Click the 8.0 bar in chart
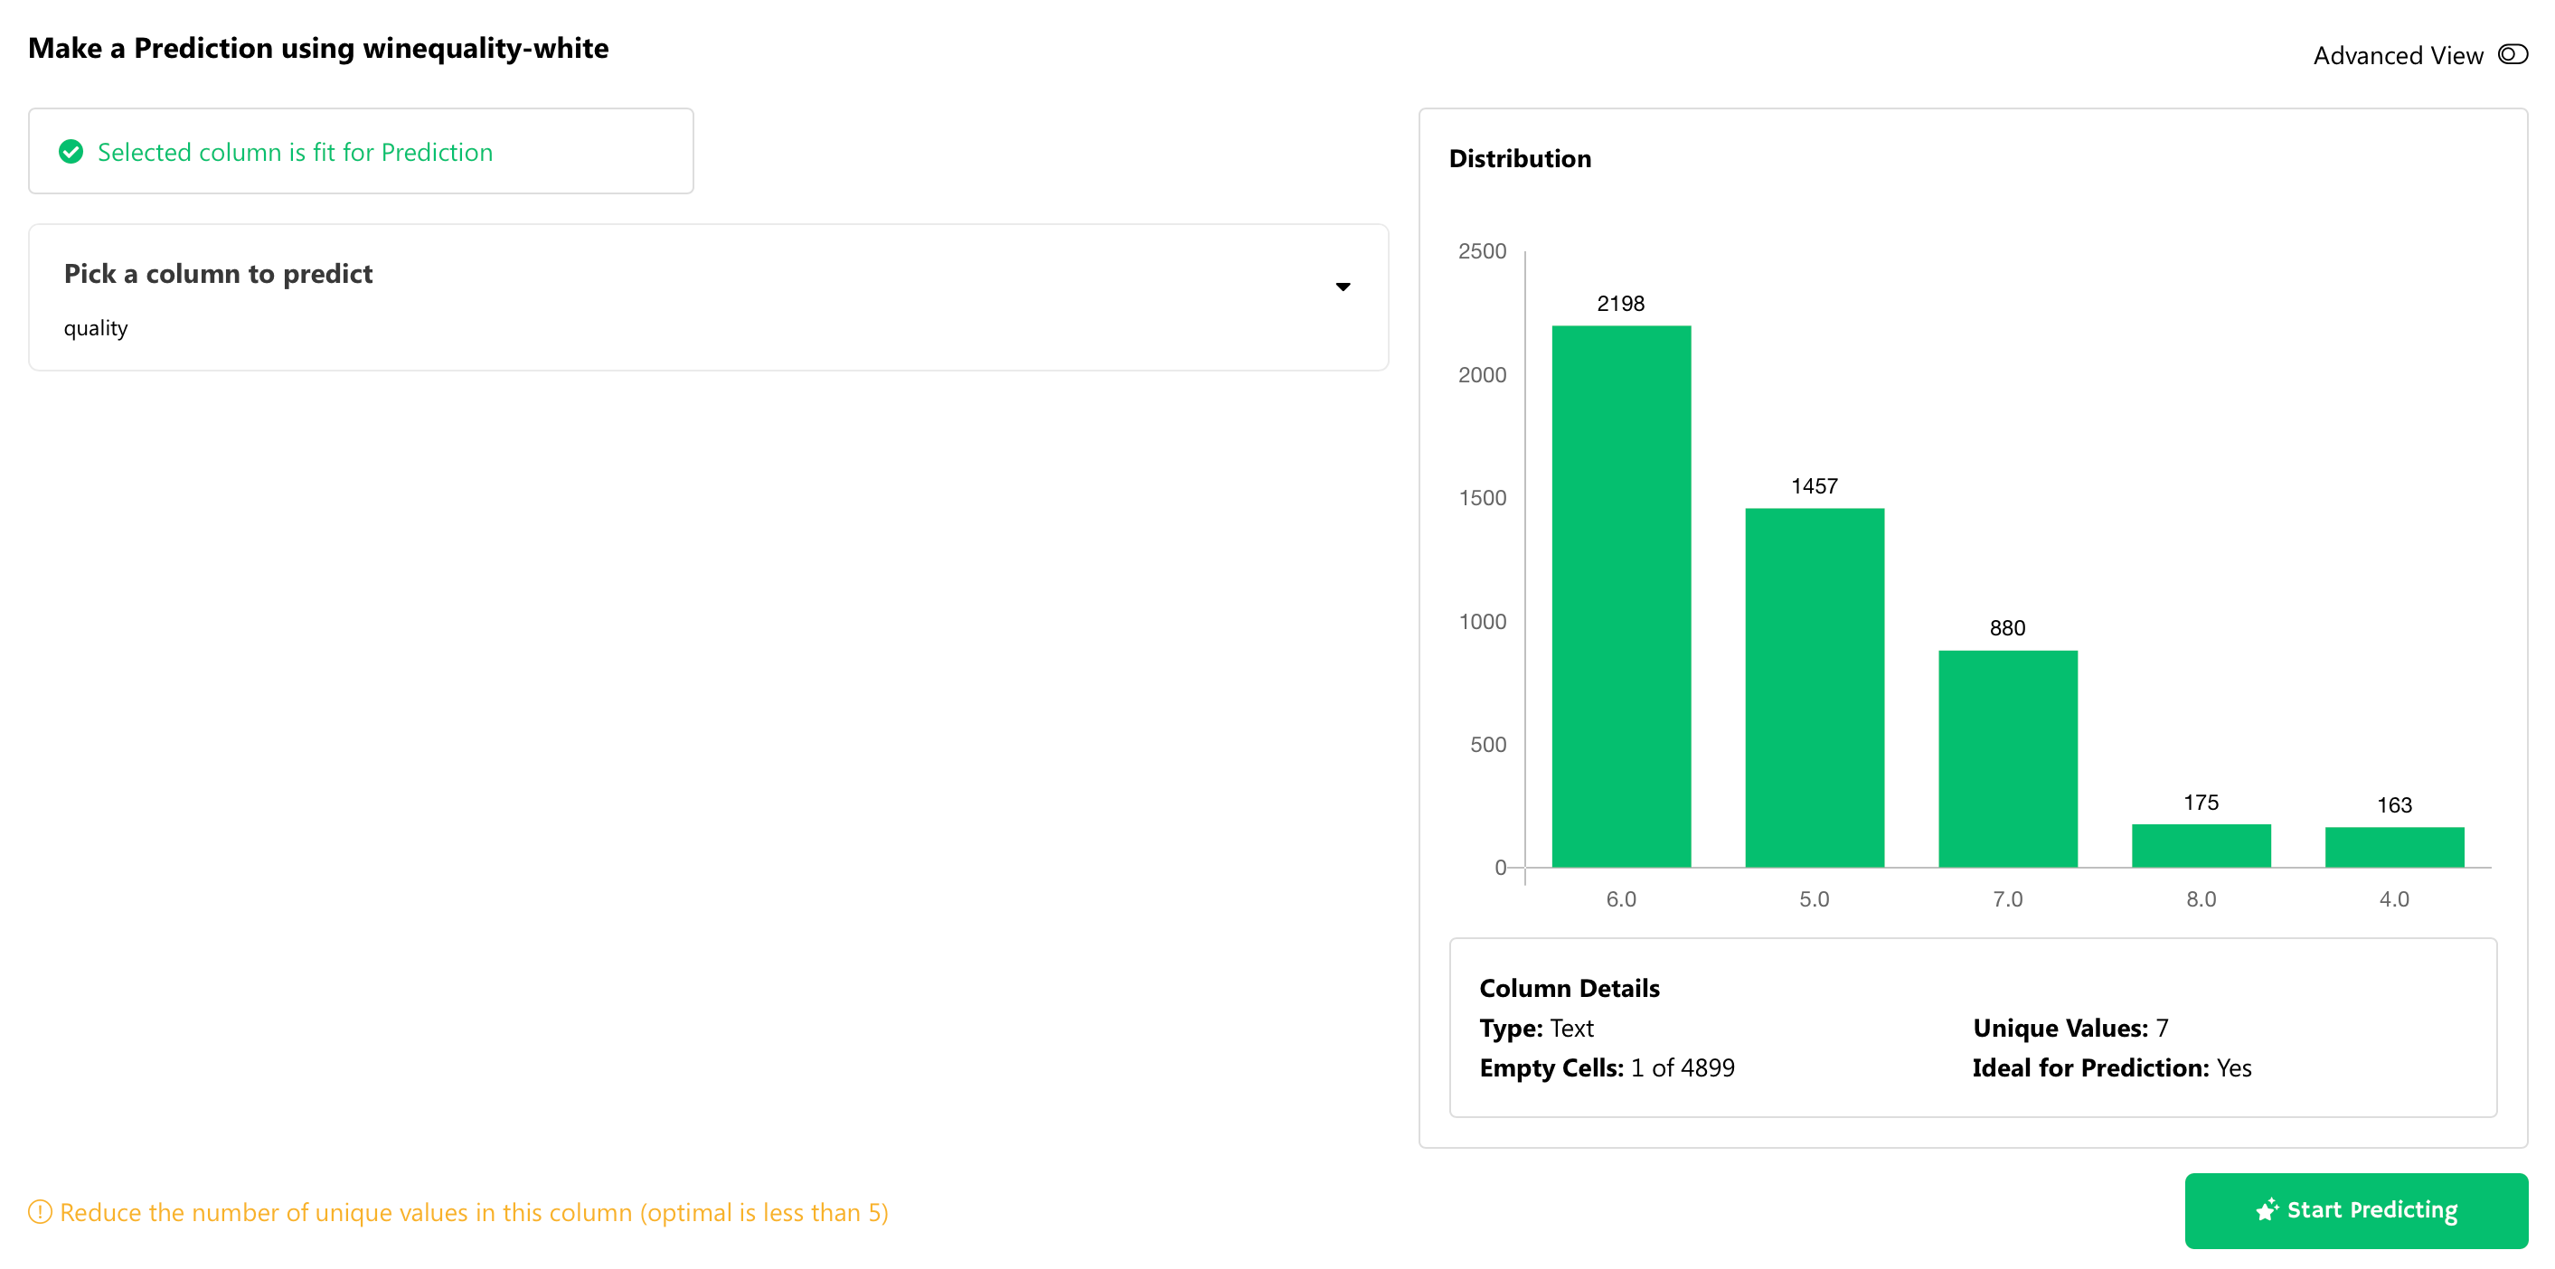 2200,846
